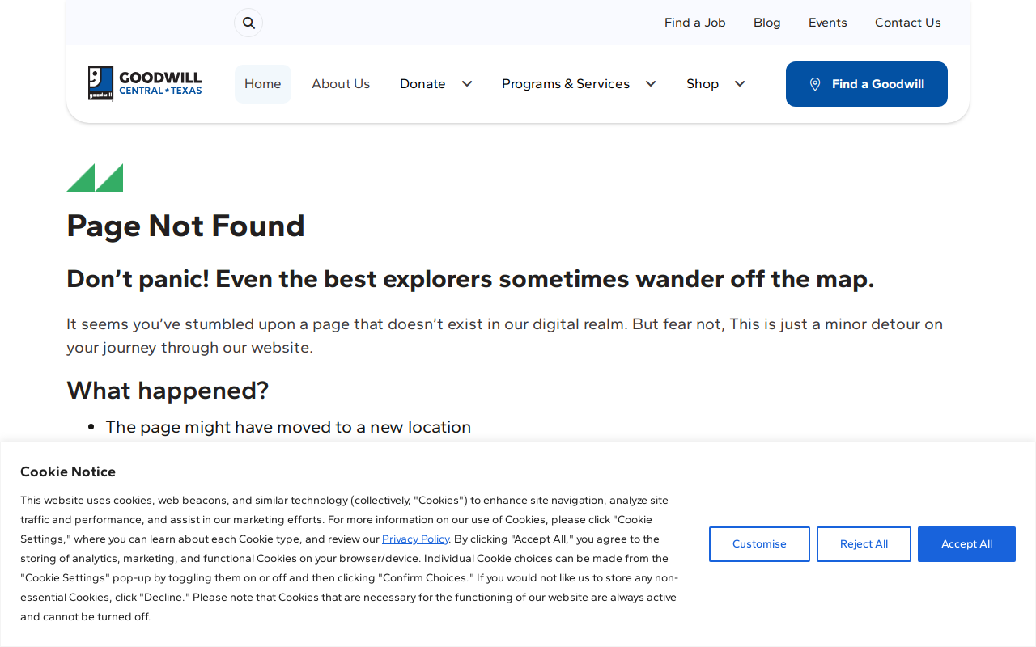Click "The page might have moved" bullet
The image size is (1036, 647).
coord(288,427)
